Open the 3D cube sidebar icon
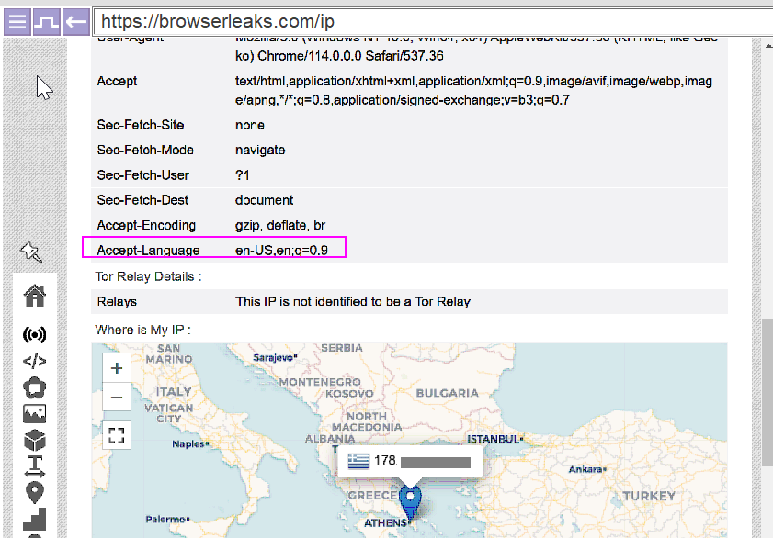 (x=34, y=440)
